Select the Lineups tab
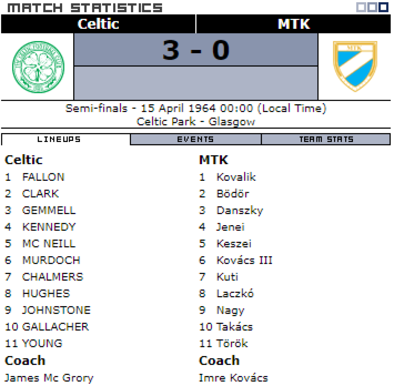This screenshot has width=394, height=386. (x=59, y=139)
